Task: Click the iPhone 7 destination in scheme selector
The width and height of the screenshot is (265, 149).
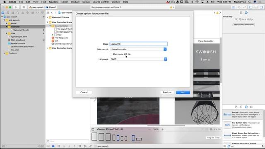Action: 51,7
